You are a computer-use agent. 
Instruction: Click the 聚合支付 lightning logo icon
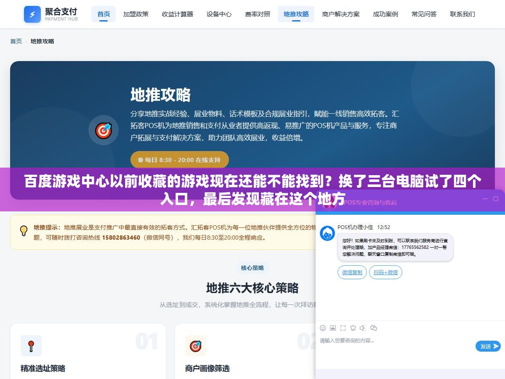pyautogui.click(x=32, y=14)
